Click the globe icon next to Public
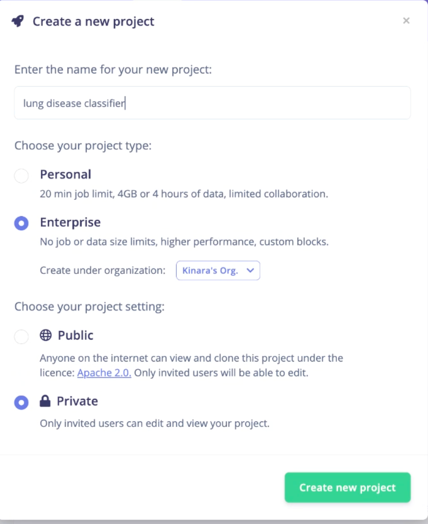 click(46, 335)
